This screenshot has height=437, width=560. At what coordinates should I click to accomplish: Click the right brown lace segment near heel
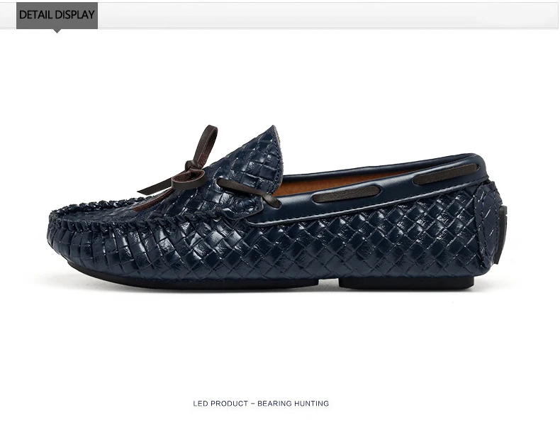[445, 174]
